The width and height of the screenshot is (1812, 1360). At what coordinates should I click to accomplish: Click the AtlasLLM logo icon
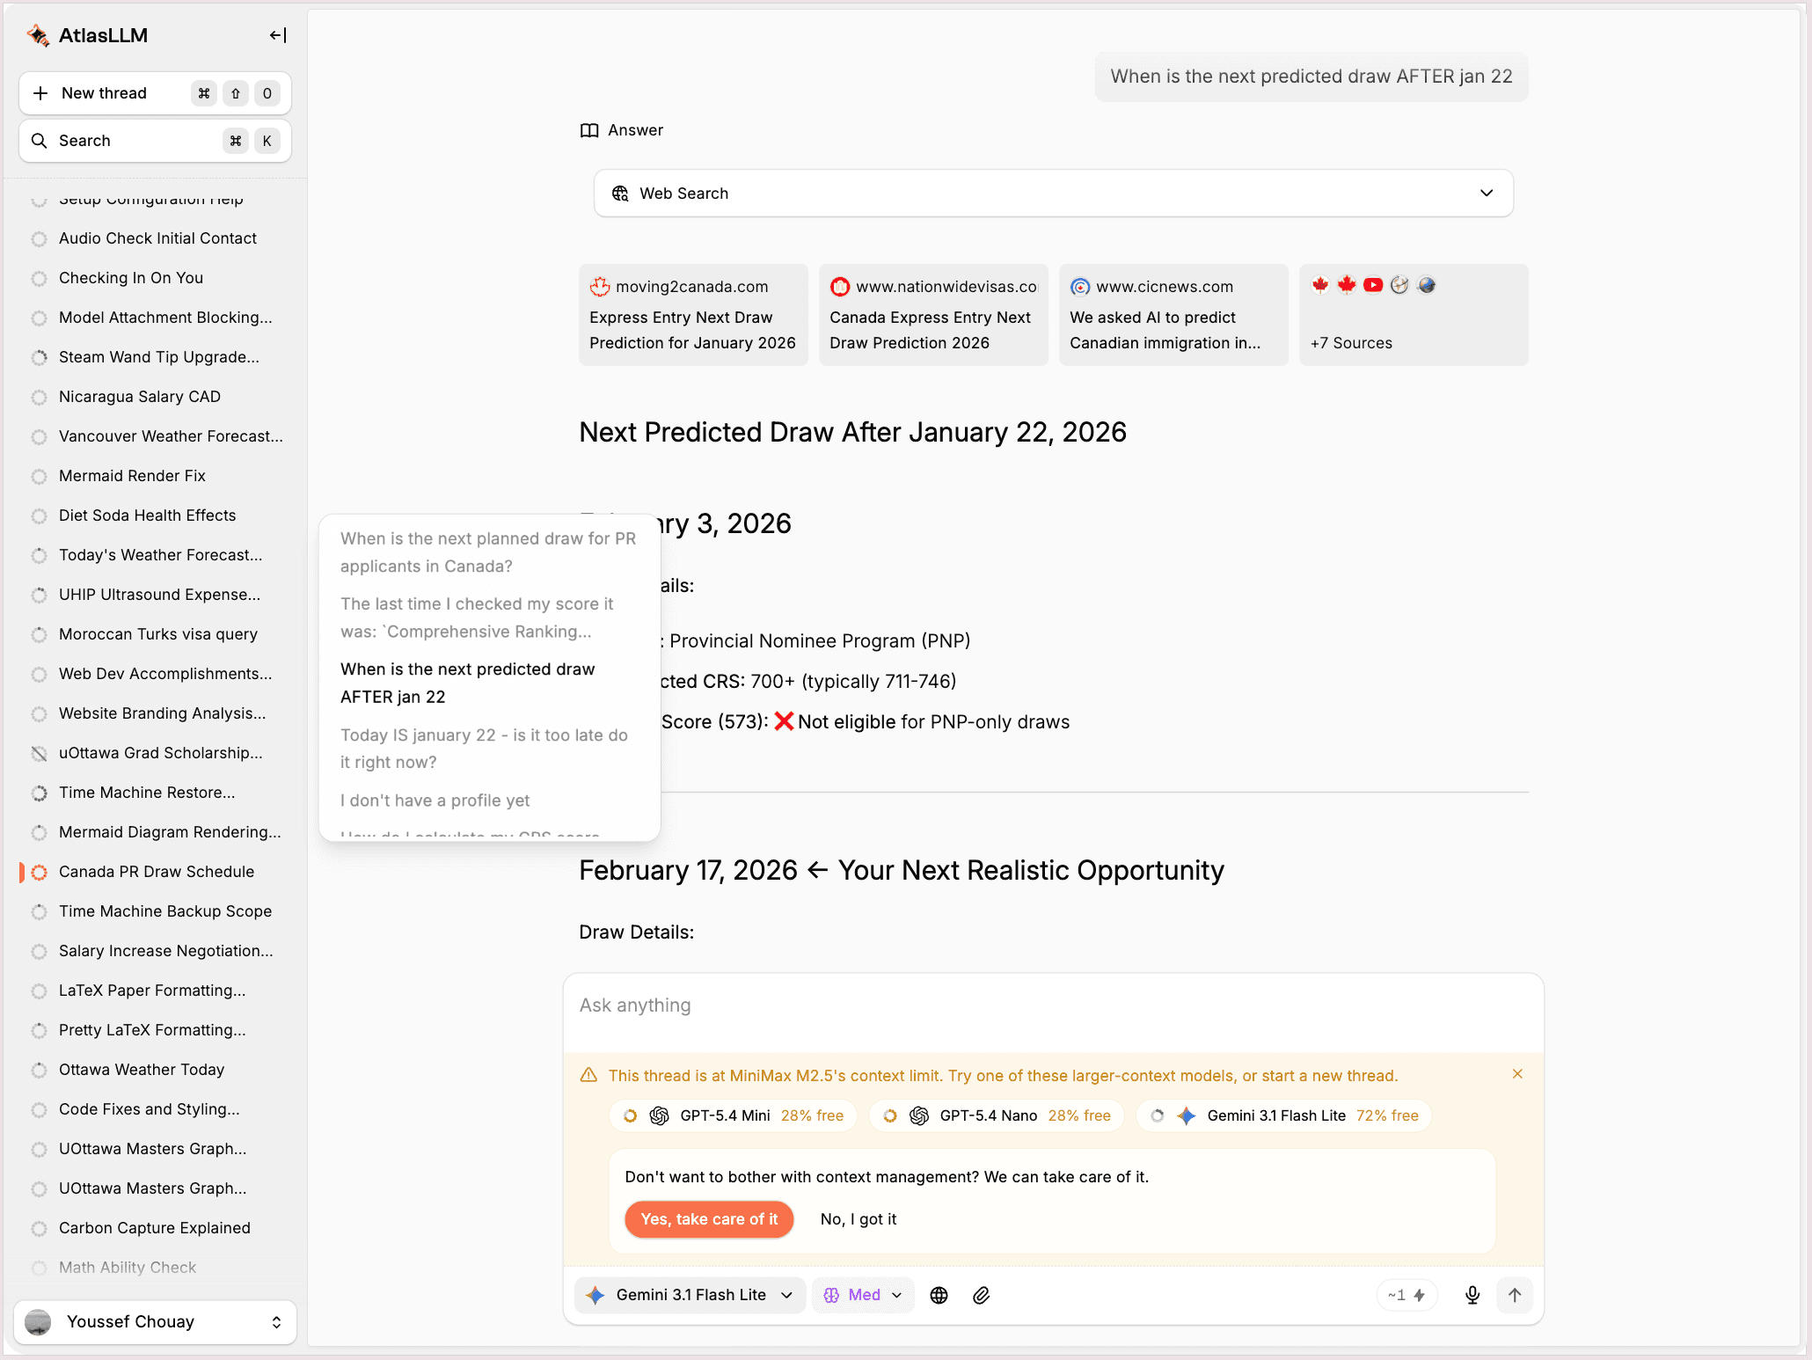click(38, 35)
